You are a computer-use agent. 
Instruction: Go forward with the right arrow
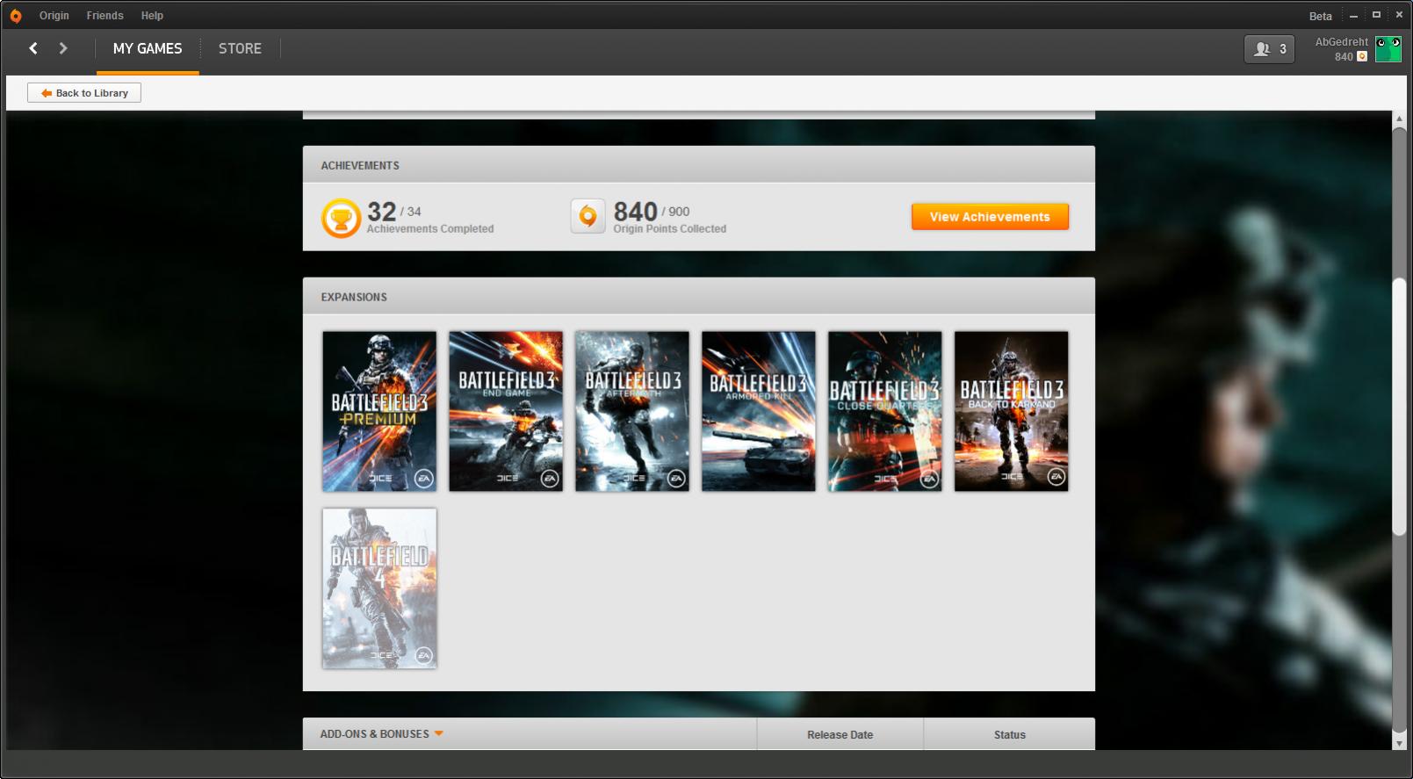[x=63, y=48]
